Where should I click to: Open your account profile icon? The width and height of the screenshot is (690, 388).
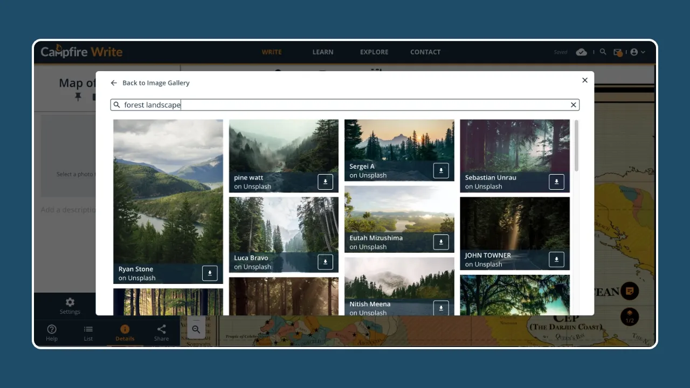(633, 52)
